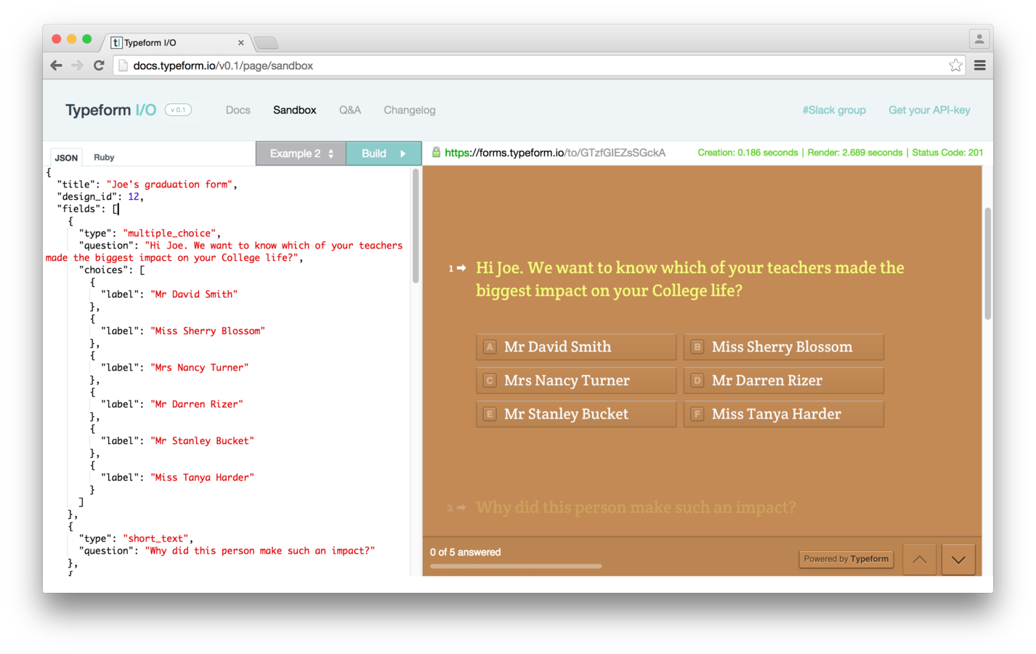Image resolution: width=1036 pixels, height=654 pixels.
Task: Click "multiple_choice" type line in JSON
Action: click(150, 233)
